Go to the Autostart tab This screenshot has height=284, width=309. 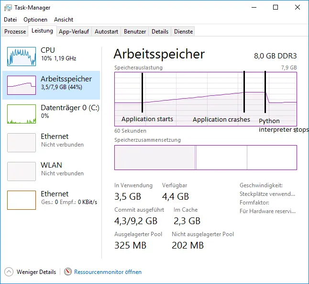pyautogui.click(x=106, y=32)
